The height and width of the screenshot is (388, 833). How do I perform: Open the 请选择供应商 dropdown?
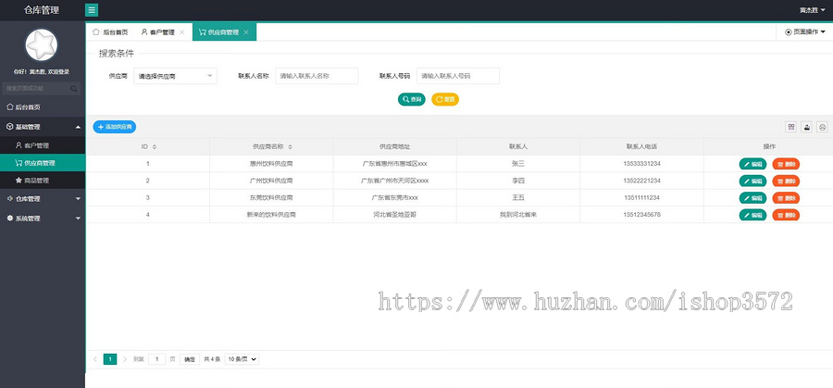coord(175,76)
